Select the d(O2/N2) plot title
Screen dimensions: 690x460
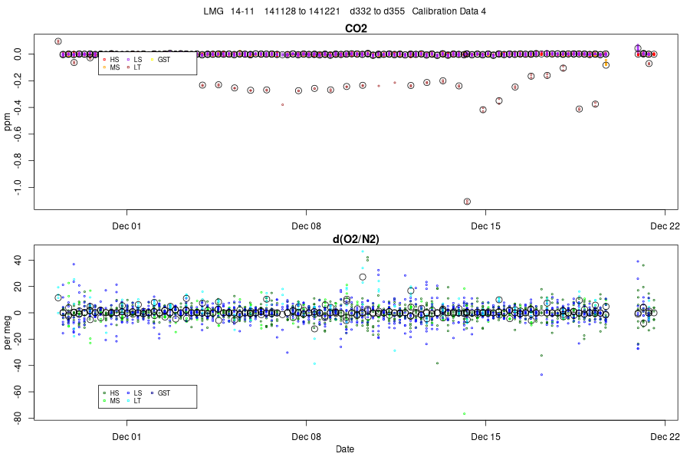(356, 239)
